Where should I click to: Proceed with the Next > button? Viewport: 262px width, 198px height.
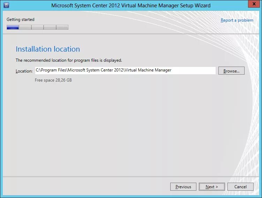tap(212, 186)
